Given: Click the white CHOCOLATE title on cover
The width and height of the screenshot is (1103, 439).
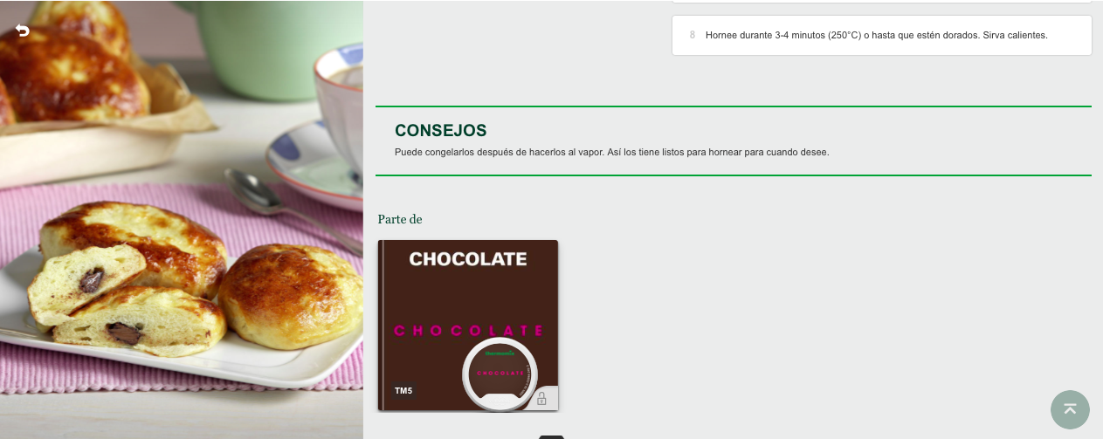Looking at the screenshot, I should click(x=468, y=259).
